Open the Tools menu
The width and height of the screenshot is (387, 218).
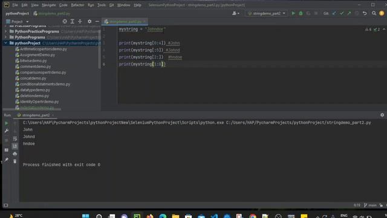click(x=102, y=5)
